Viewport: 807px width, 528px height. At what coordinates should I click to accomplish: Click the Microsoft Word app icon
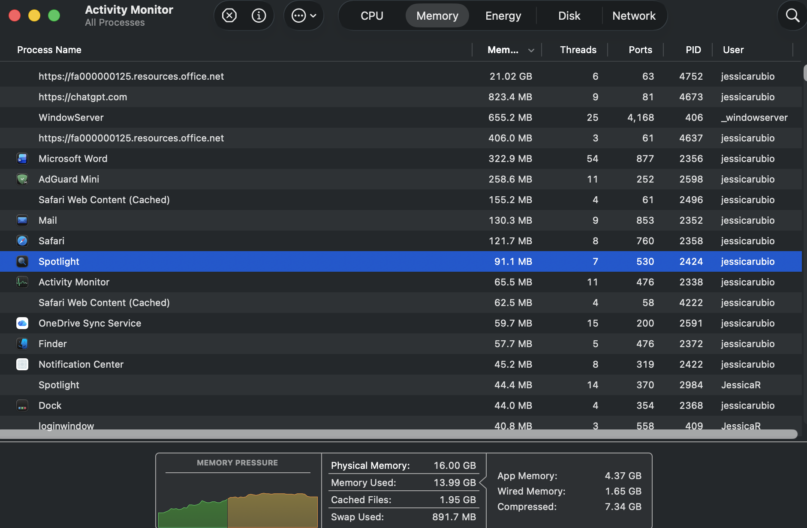tap(22, 159)
